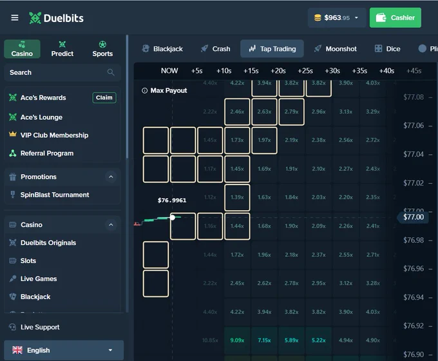Click the VIP Club crown icon
Viewport: 438px width, 361px height.
tap(13, 135)
